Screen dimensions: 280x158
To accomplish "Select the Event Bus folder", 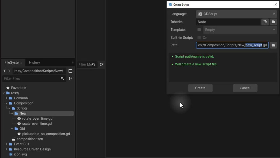I will [22, 144].
